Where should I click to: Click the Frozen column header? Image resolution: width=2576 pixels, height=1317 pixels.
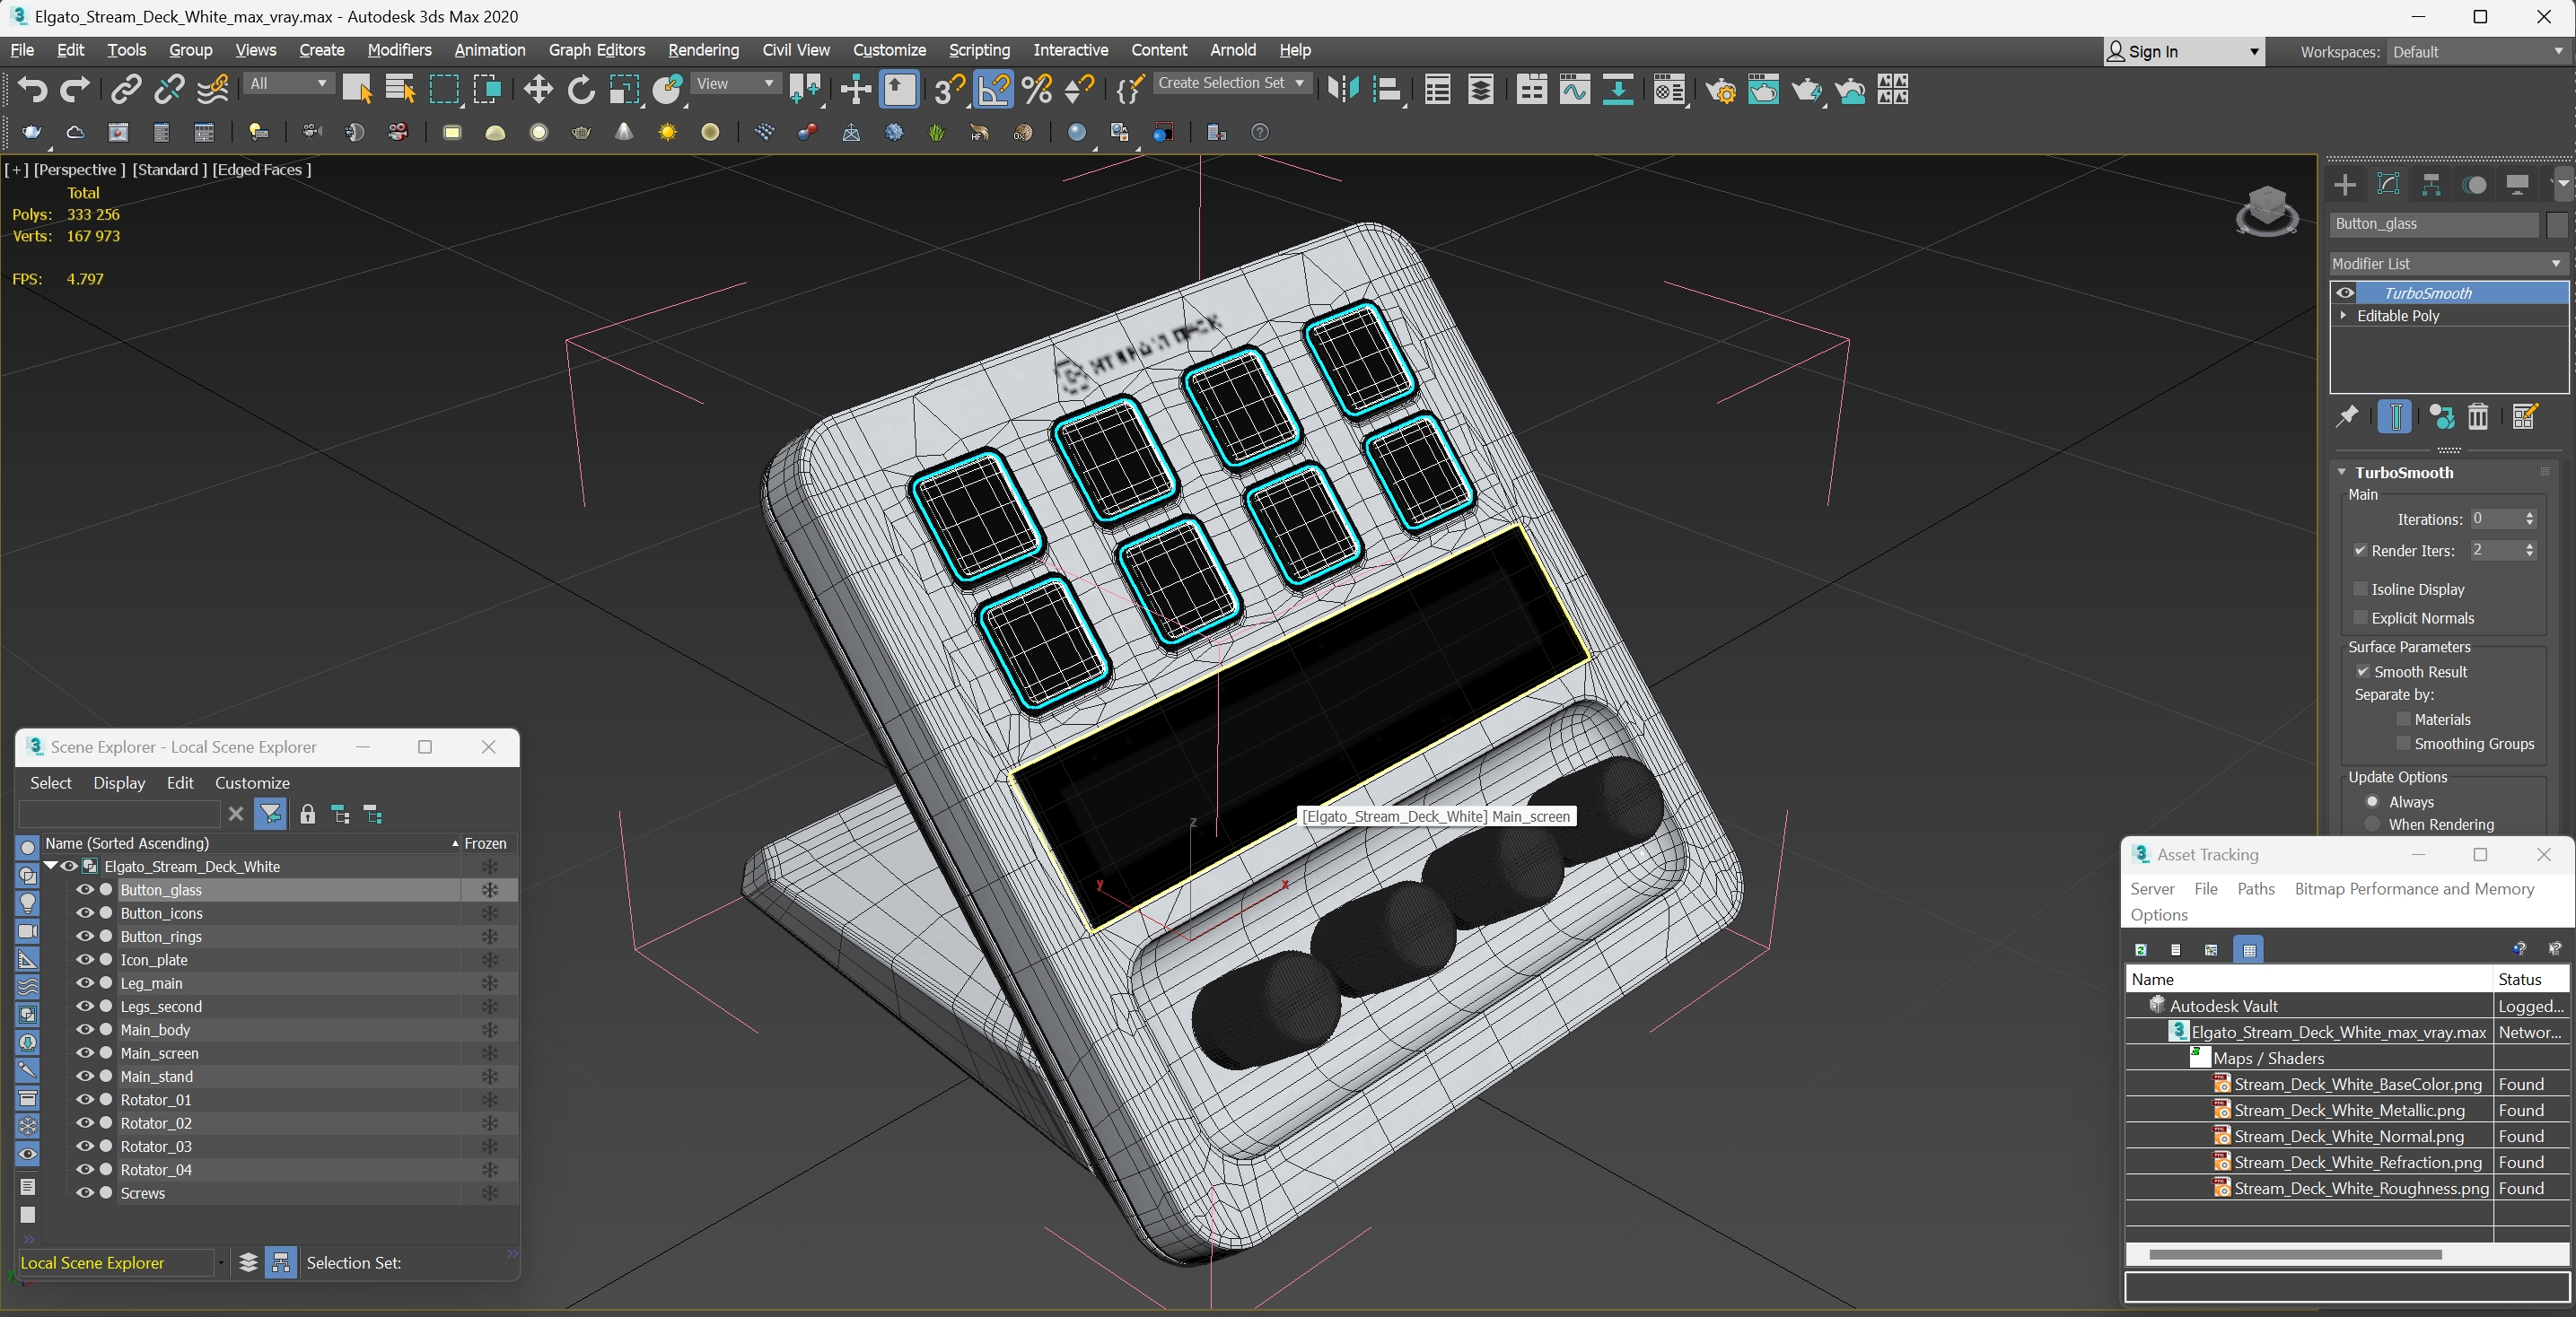coord(485,843)
